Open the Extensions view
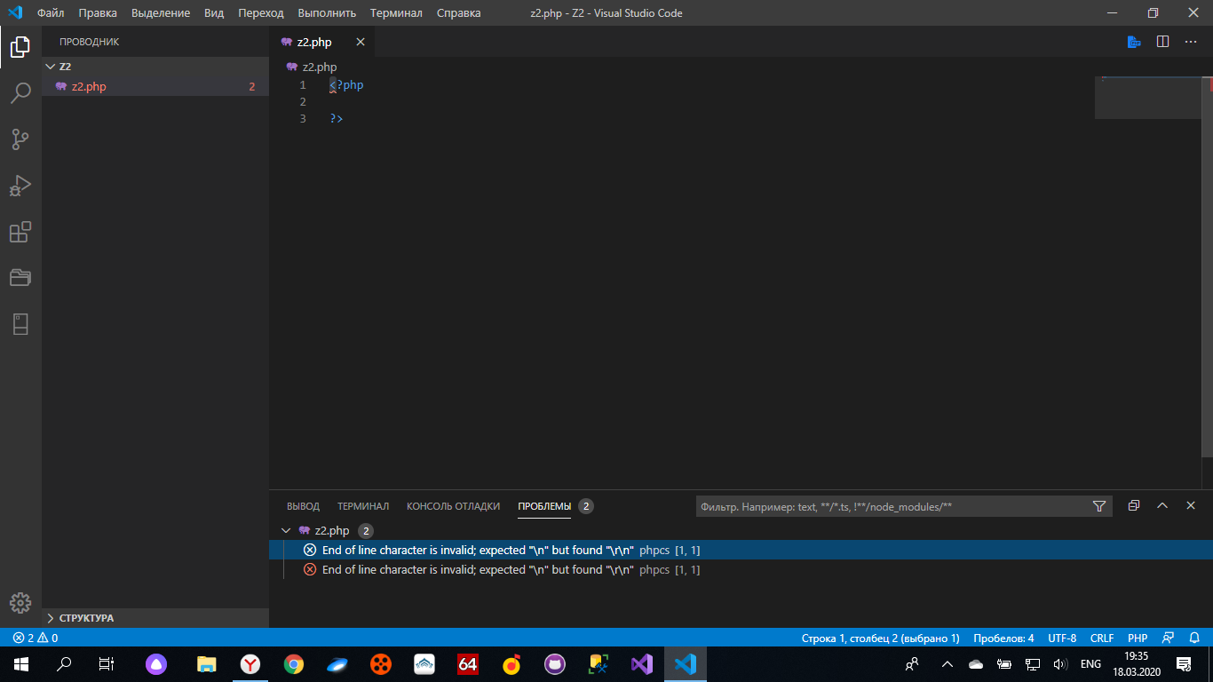Image resolution: width=1213 pixels, height=682 pixels. click(x=20, y=232)
